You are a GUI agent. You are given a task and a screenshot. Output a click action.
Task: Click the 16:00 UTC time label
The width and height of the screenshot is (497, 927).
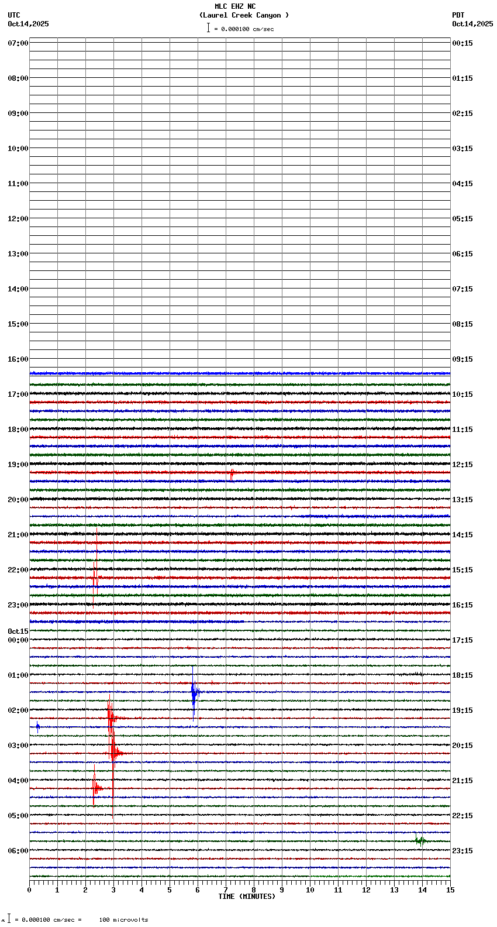coord(18,359)
